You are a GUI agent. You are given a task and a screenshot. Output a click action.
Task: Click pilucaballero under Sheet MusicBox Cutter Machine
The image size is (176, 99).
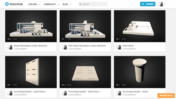pyautogui.click(x=21, y=49)
